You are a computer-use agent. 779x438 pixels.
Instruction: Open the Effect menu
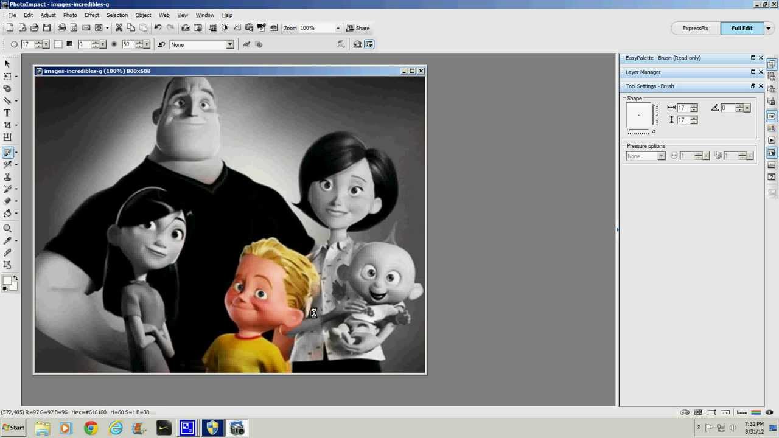tap(92, 15)
